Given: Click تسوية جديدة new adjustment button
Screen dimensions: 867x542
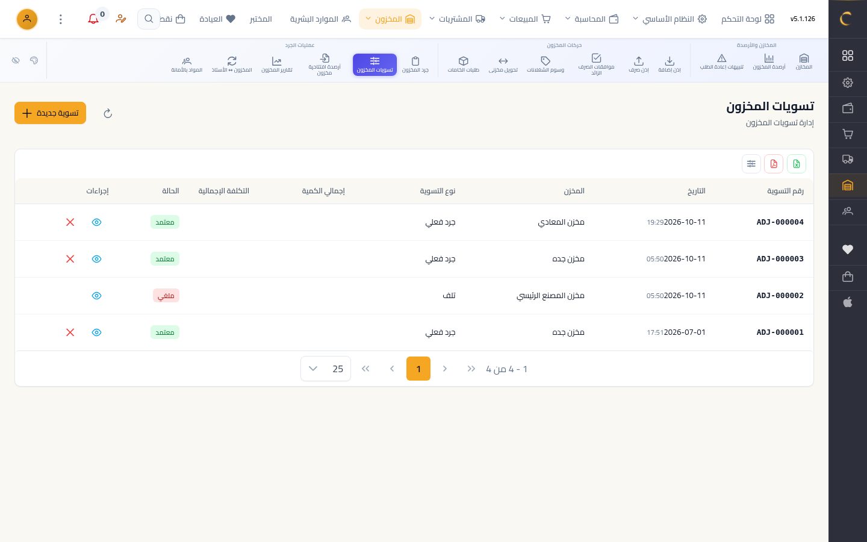Looking at the screenshot, I should [x=51, y=113].
